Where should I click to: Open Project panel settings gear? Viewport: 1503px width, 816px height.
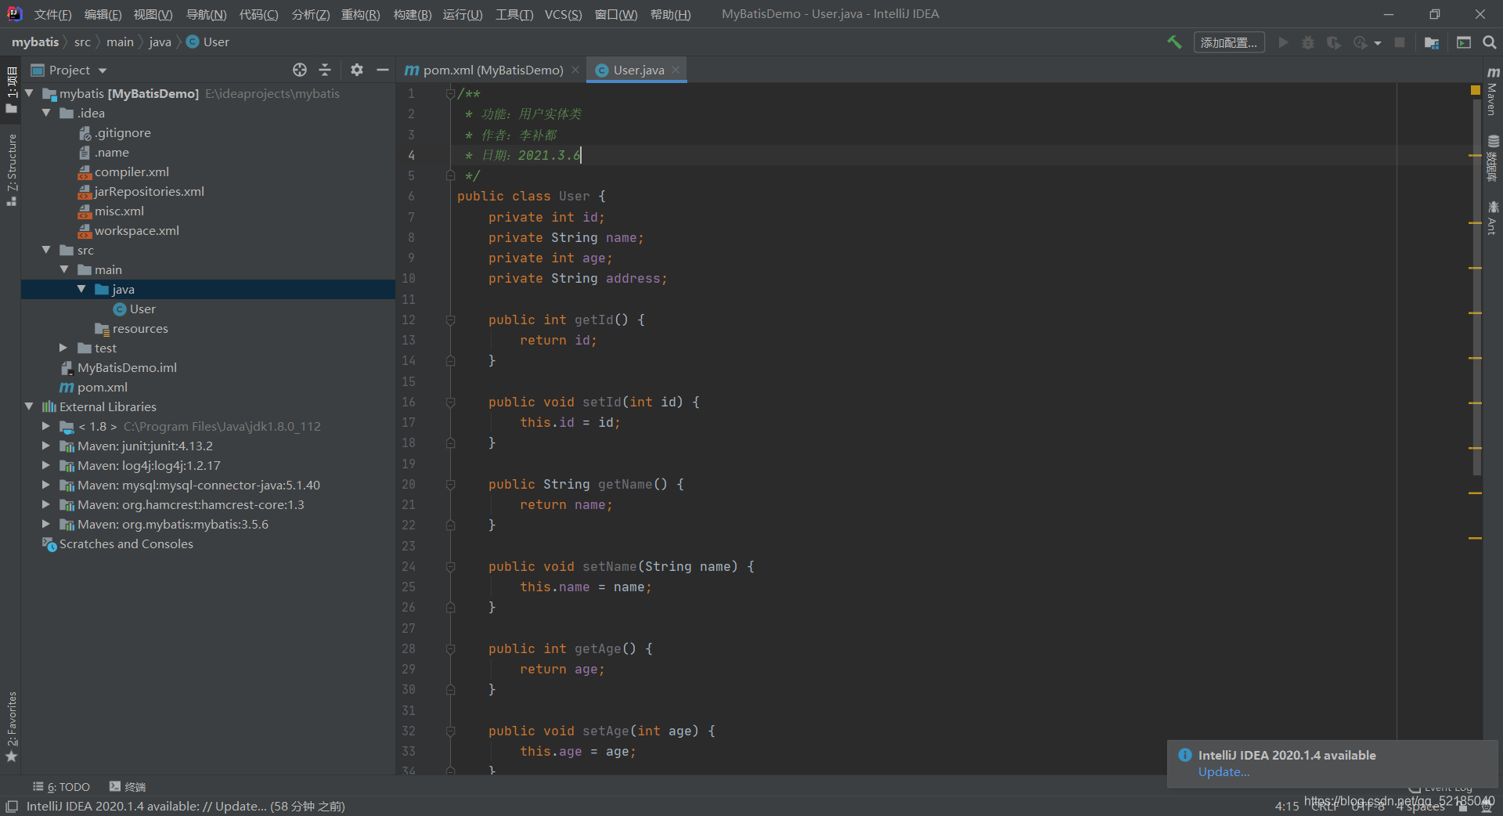click(357, 70)
